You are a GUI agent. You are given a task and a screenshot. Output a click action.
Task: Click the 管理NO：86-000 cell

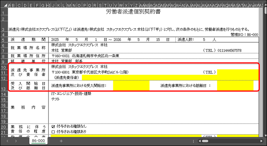(x=244, y=35)
